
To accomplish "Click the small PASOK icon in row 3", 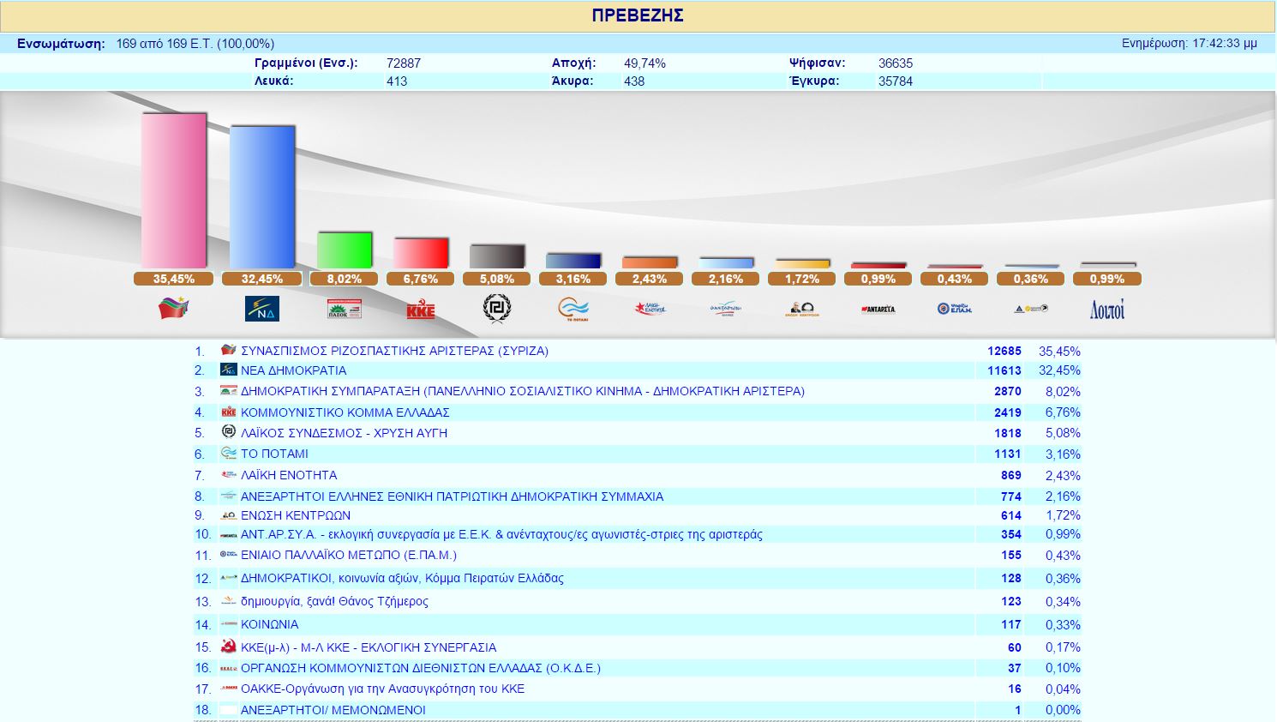I will pyautogui.click(x=228, y=390).
